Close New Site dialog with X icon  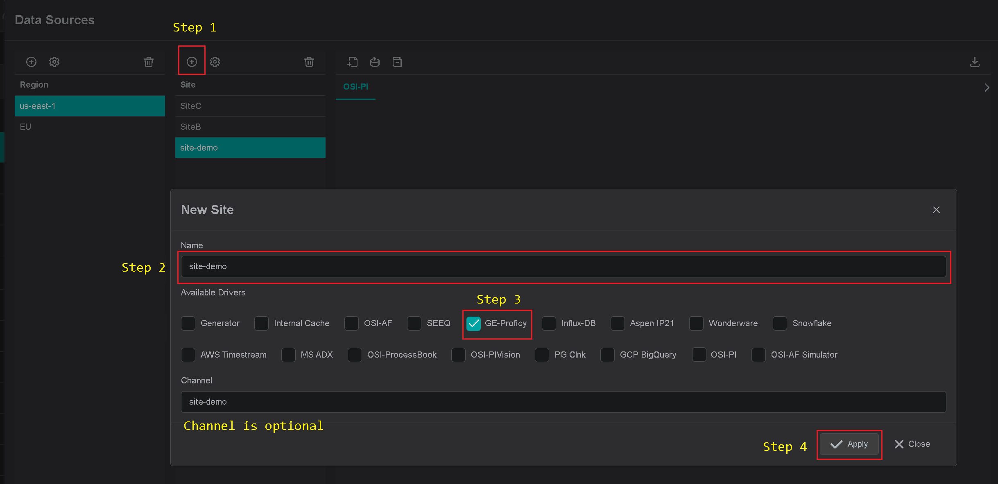936,210
